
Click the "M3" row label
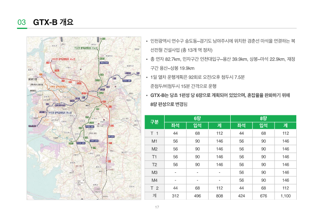[x=155, y=172]
